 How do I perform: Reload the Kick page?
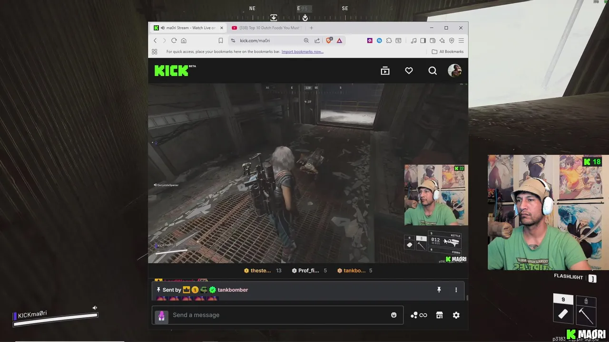click(174, 41)
